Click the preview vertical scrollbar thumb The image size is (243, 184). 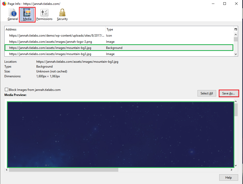tap(236, 110)
